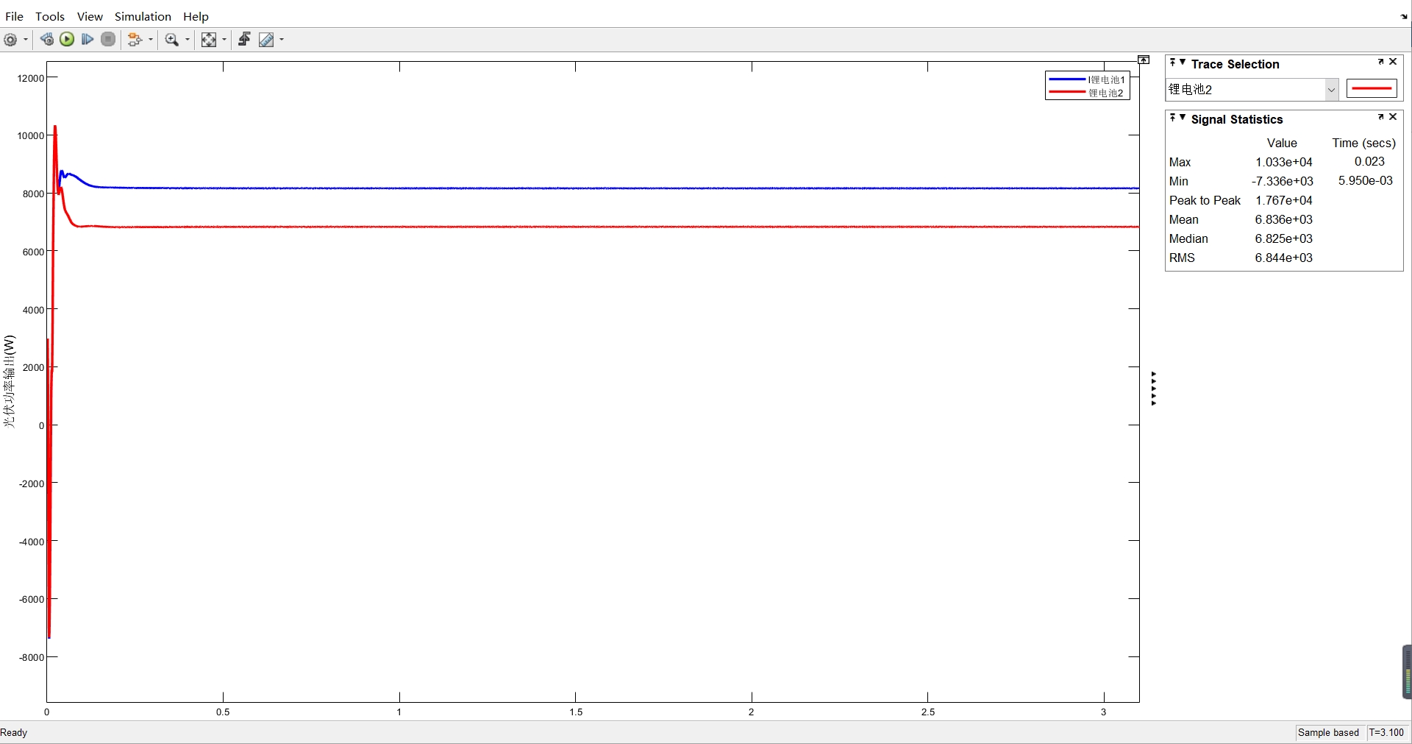The height and width of the screenshot is (744, 1412).
Task: Select the Zoom magnifier tool
Action: pos(172,40)
